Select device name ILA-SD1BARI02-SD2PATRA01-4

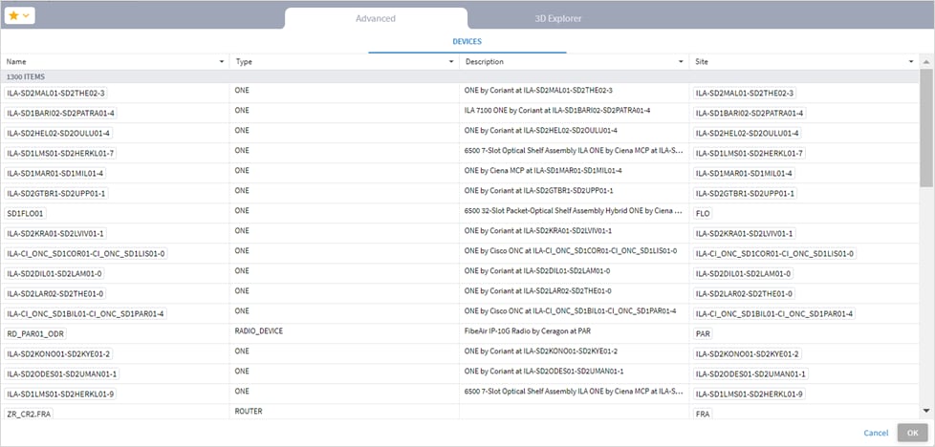(61, 114)
